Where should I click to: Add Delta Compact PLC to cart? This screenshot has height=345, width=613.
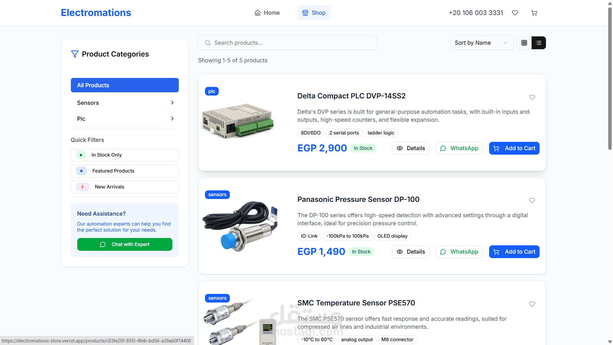tap(514, 148)
